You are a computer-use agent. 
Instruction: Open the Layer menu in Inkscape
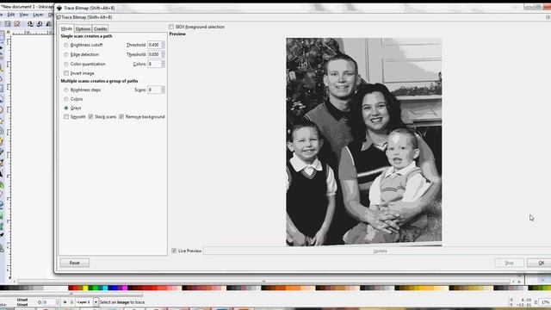pyautogui.click(x=38, y=15)
